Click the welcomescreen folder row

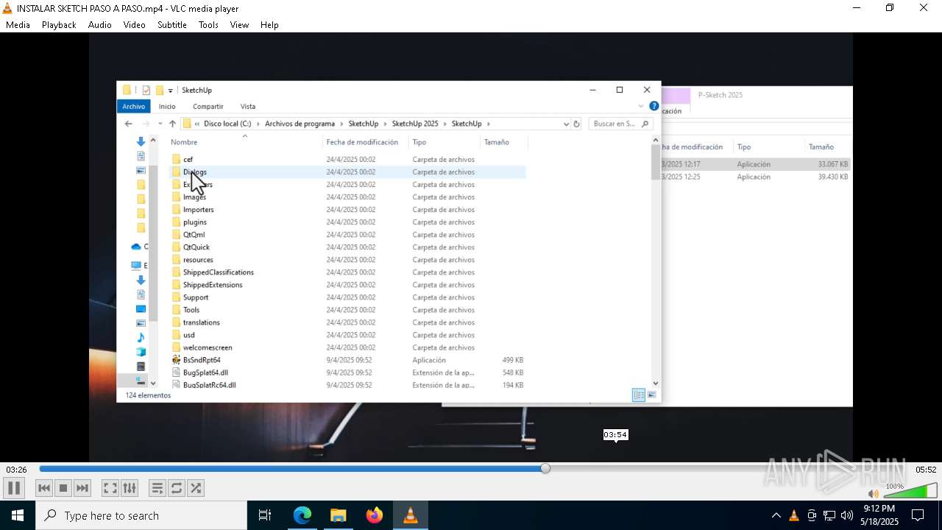click(x=347, y=347)
